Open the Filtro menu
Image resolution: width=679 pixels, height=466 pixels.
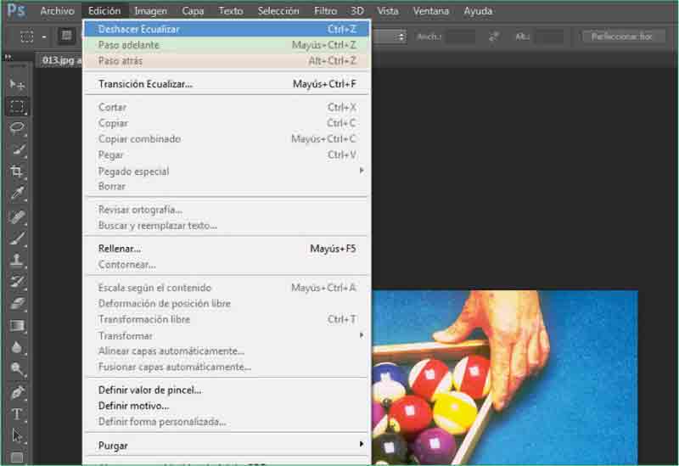(325, 11)
